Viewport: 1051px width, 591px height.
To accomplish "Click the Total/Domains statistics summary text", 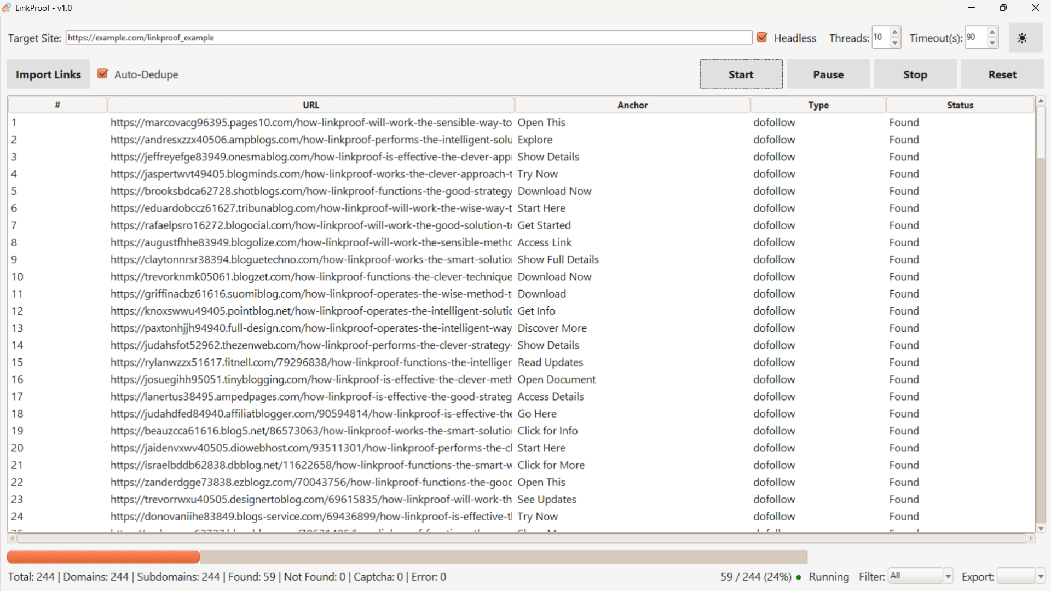I will (227, 577).
